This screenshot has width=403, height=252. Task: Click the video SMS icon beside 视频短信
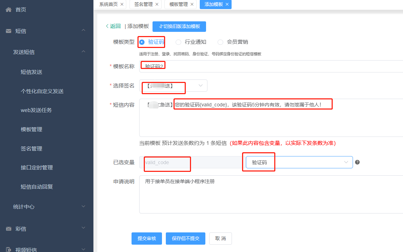(x=8, y=250)
